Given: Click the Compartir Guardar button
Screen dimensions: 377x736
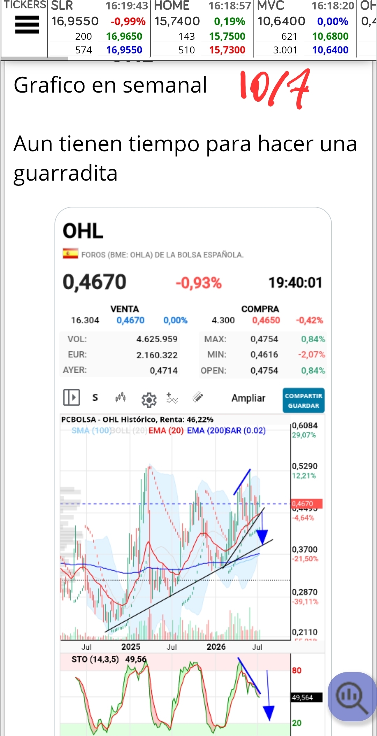Looking at the screenshot, I should coord(304,400).
